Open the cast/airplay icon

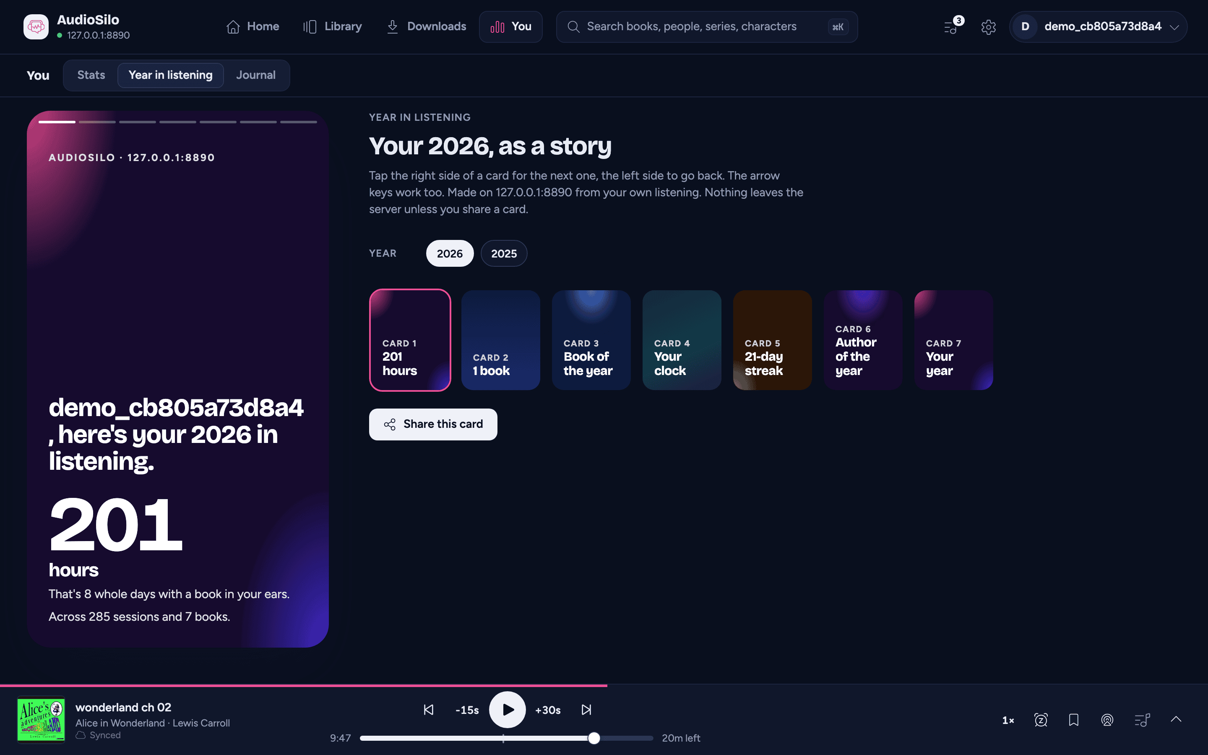(x=1107, y=719)
